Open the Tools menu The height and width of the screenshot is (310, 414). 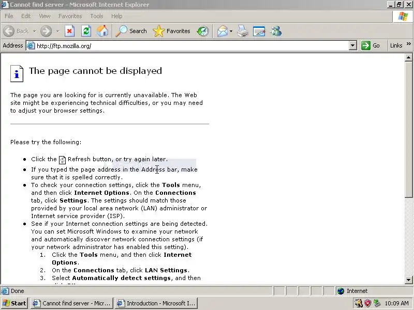click(97, 16)
